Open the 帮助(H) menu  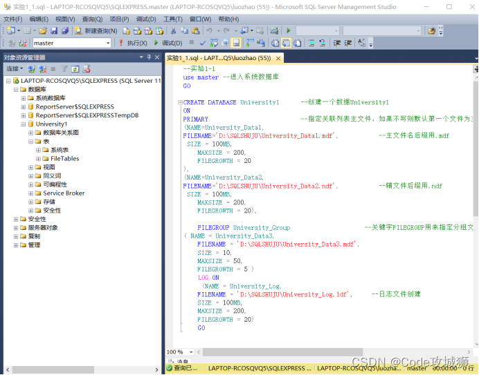(228, 19)
